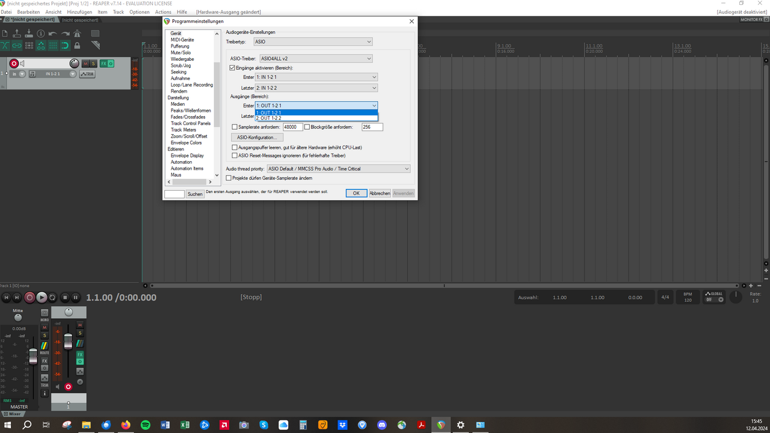Open the Treibertyp ASIO dropdown
This screenshot has height=433, width=770.
point(312,41)
